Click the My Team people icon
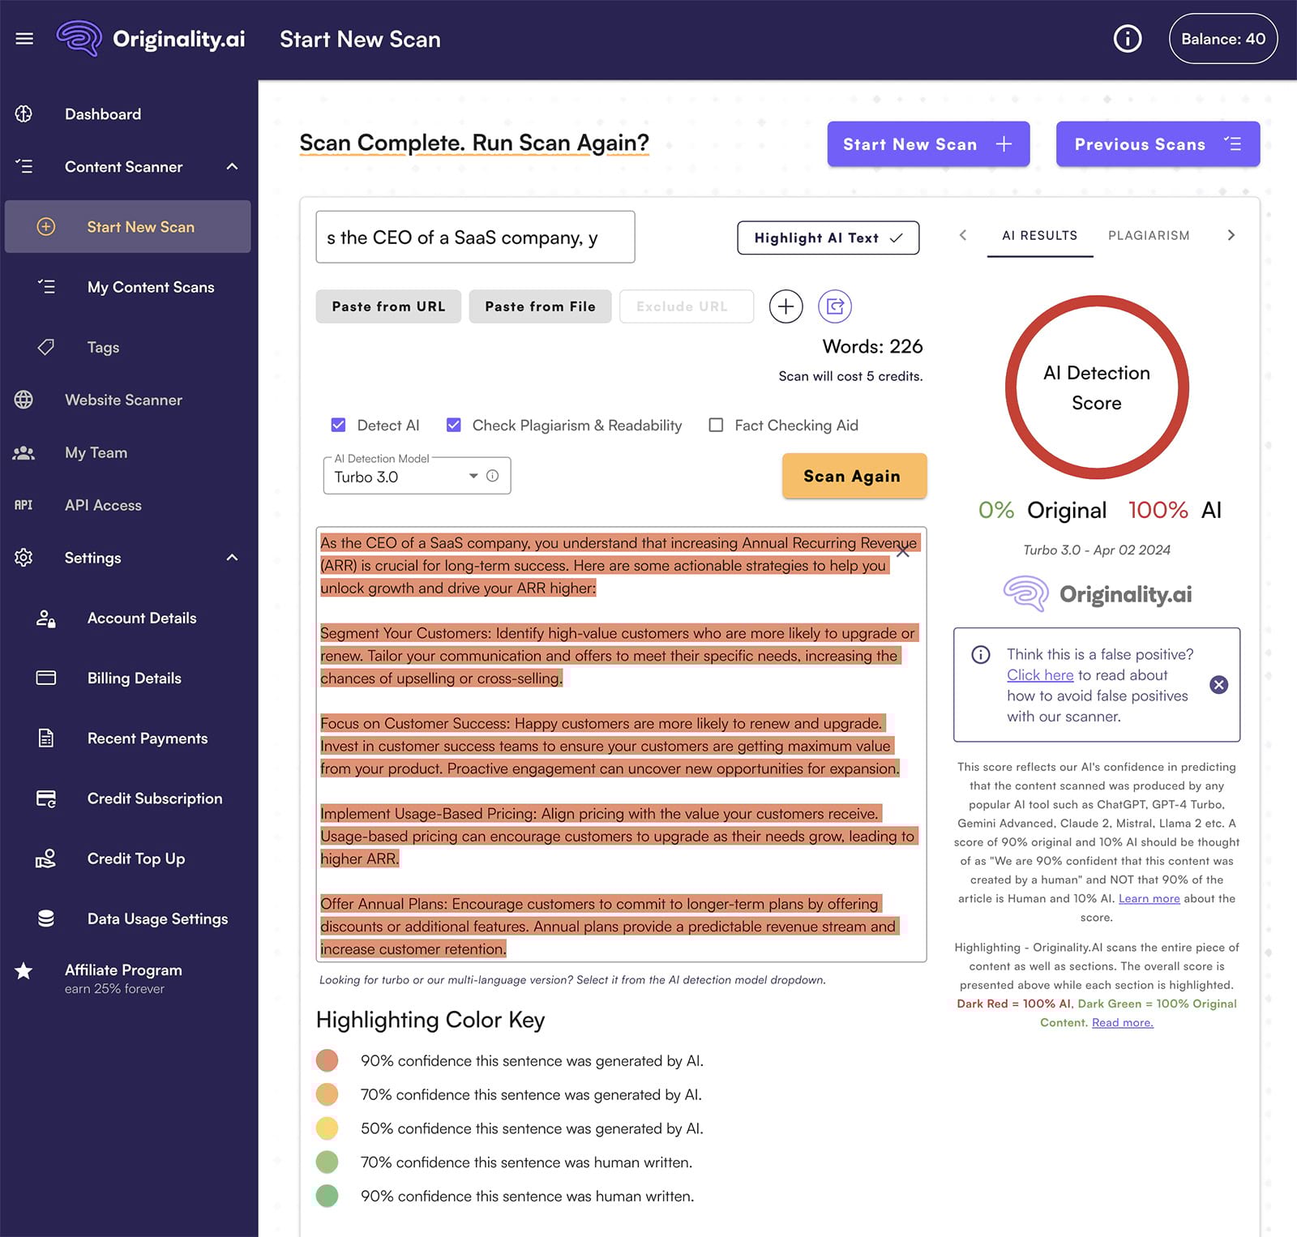The width and height of the screenshot is (1297, 1237). [x=24, y=452]
